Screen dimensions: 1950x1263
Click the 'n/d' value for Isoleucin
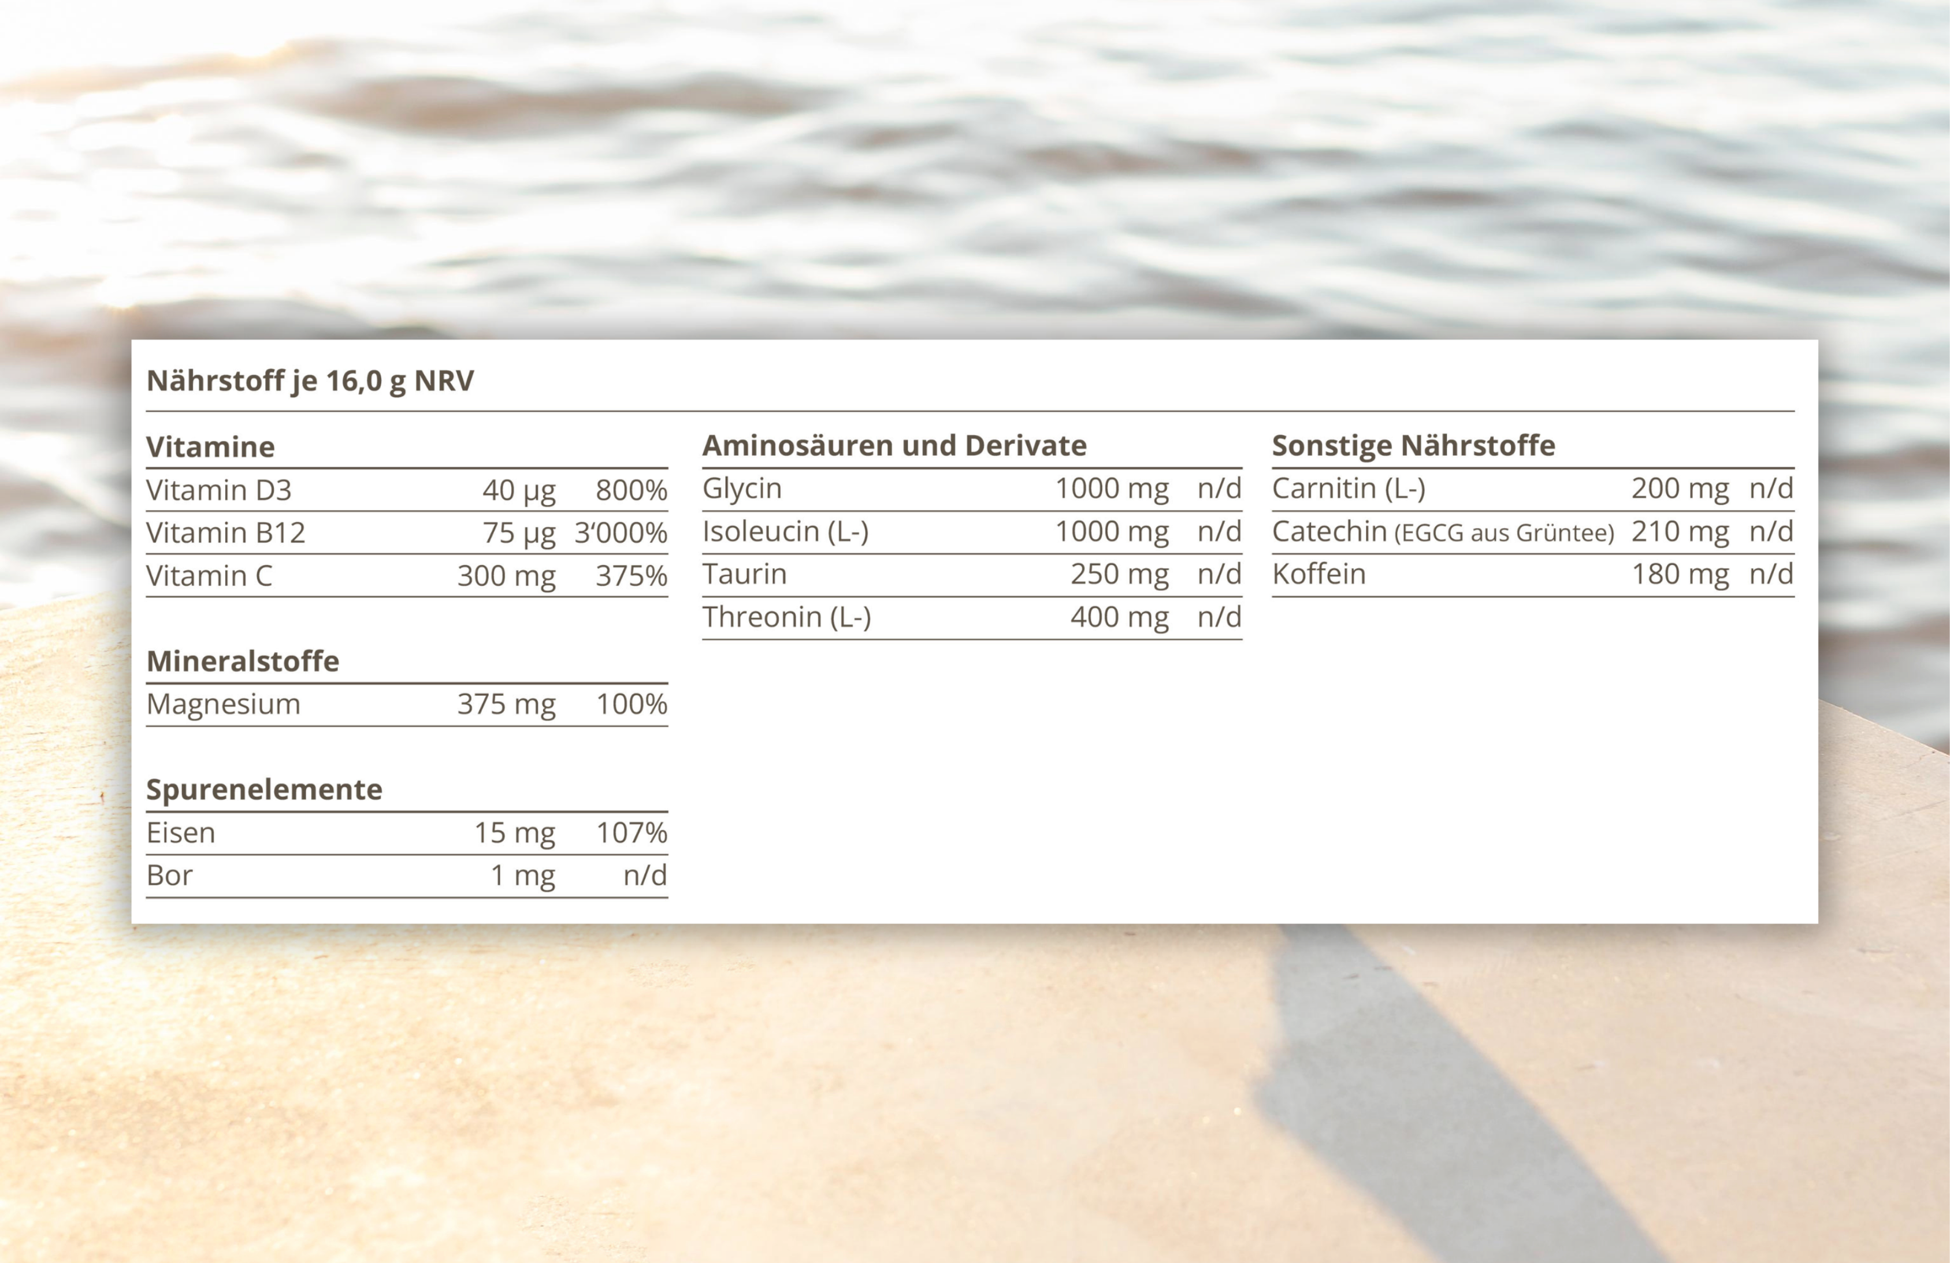click(1219, 531)
